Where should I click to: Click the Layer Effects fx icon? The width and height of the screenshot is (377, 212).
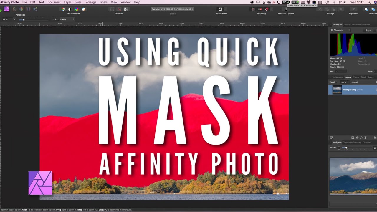[361, 138]
